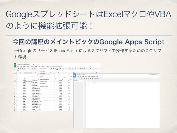
Task: Select Code.gs in the script file sidebar
Action: [x=78, y=81]
